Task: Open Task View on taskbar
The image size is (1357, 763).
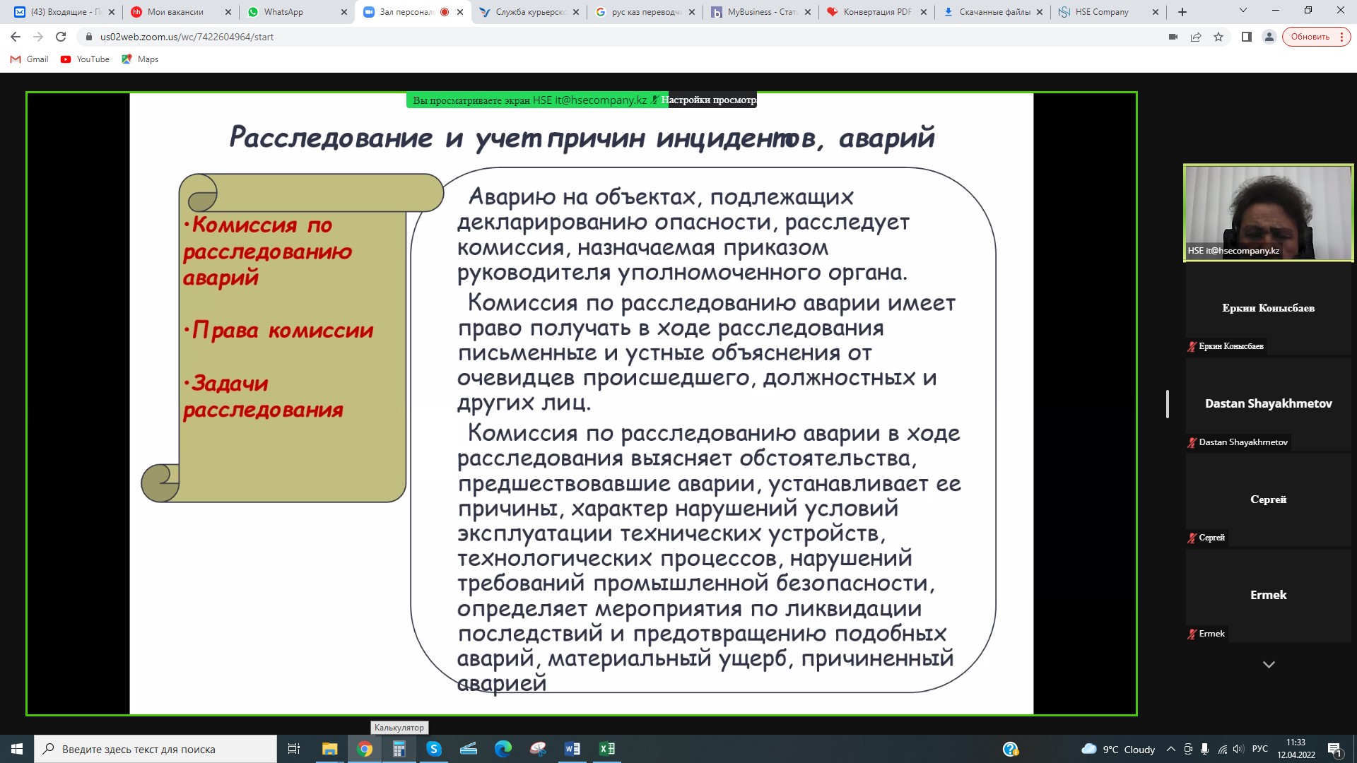Action: pyautogui.click(x=294, y=749)
